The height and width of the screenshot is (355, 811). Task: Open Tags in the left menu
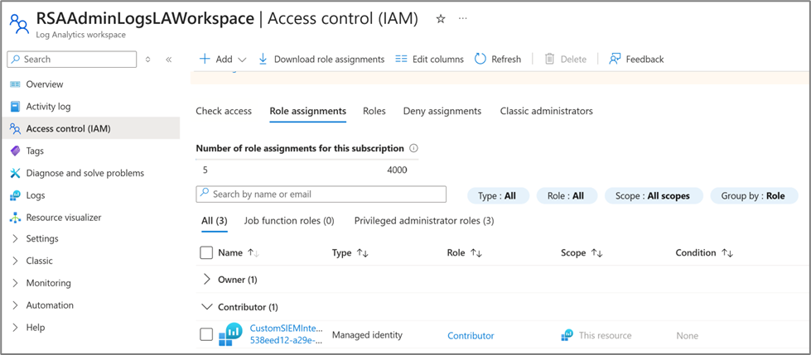[35, 151]
